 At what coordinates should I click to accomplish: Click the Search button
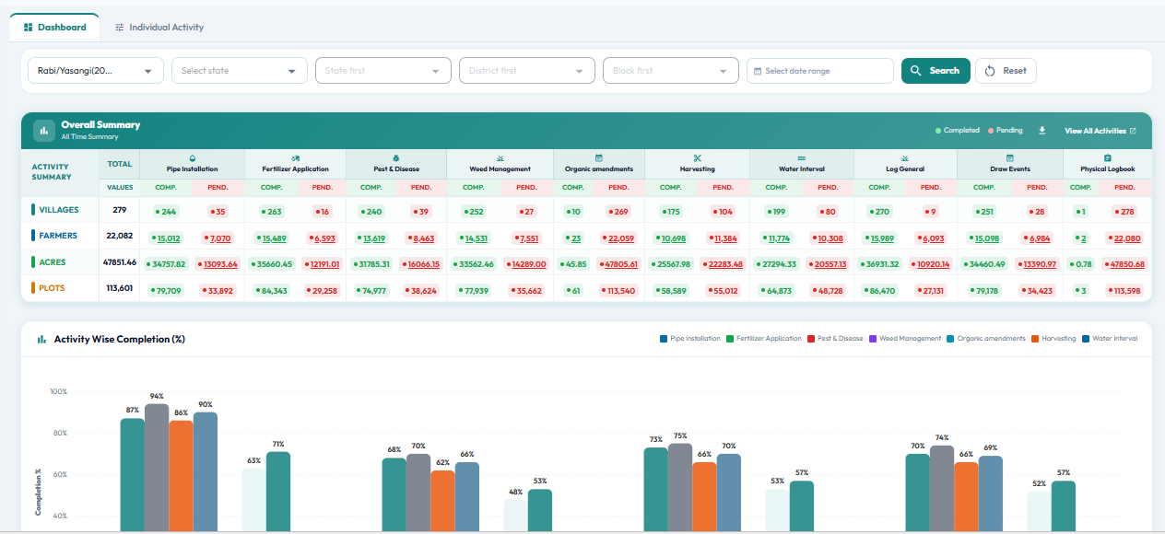point(936,71)
